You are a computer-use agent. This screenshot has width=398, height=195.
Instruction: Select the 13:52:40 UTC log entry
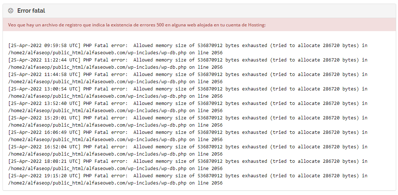188,107
